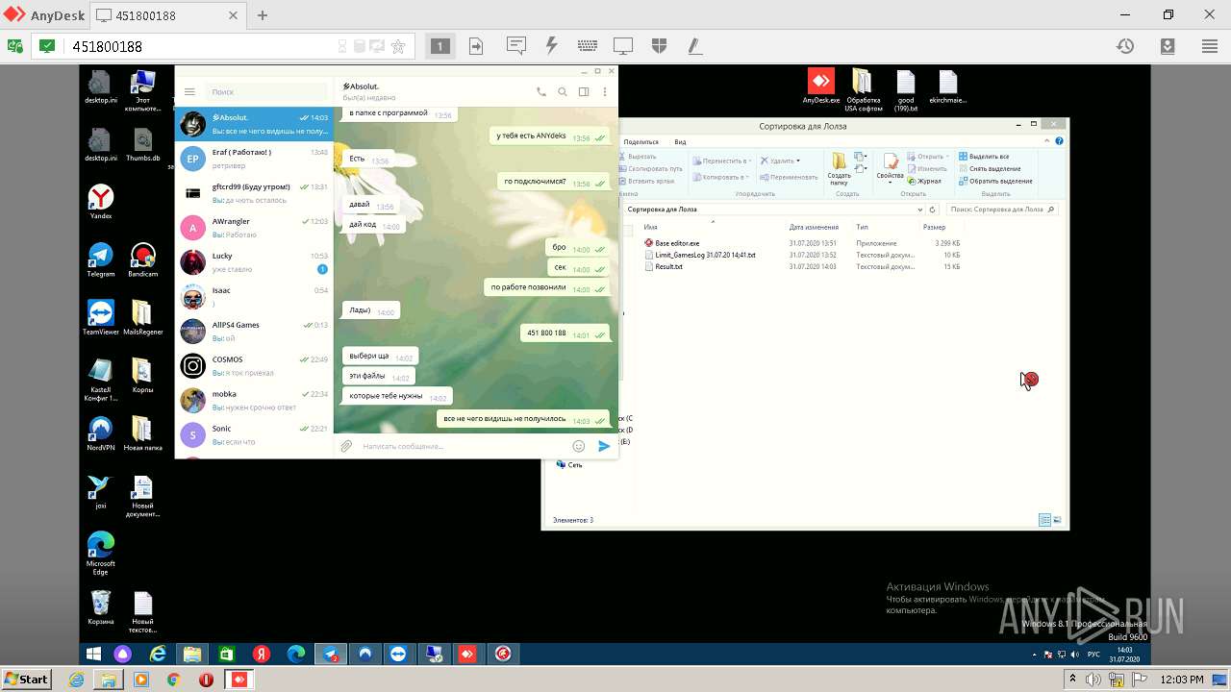Image resolution: width=1231 pixels, height=692 pixels.
Task: Open Telegram chat more options dots
Action: (x=605, y=92)
